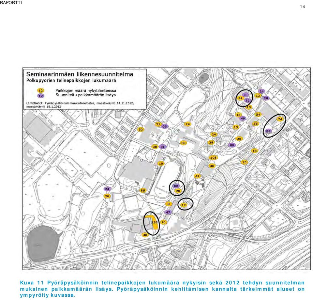This screenshot has width=313, height=300.
Task: Click the map title "Seminaarinmäen liikennesuunnitelma"
Action: pyautogui.click(x=80, y=74)
